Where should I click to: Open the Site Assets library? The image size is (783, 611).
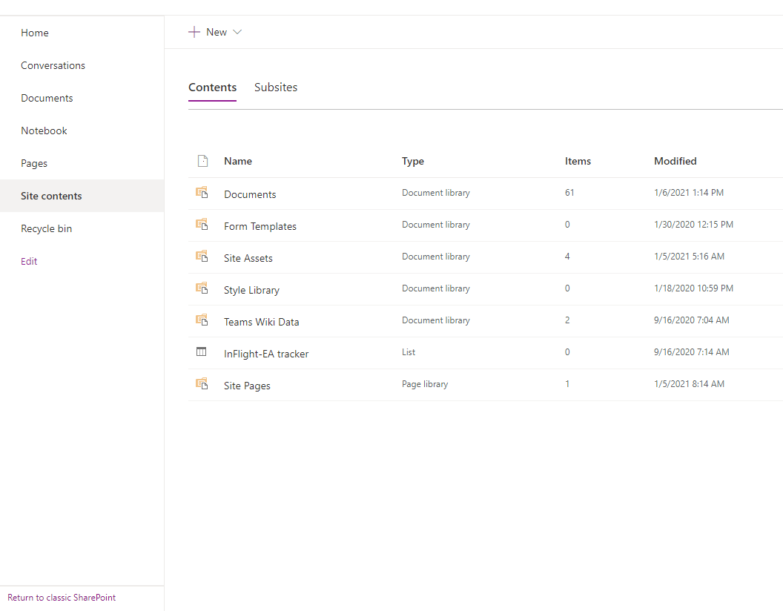point(248,259)
